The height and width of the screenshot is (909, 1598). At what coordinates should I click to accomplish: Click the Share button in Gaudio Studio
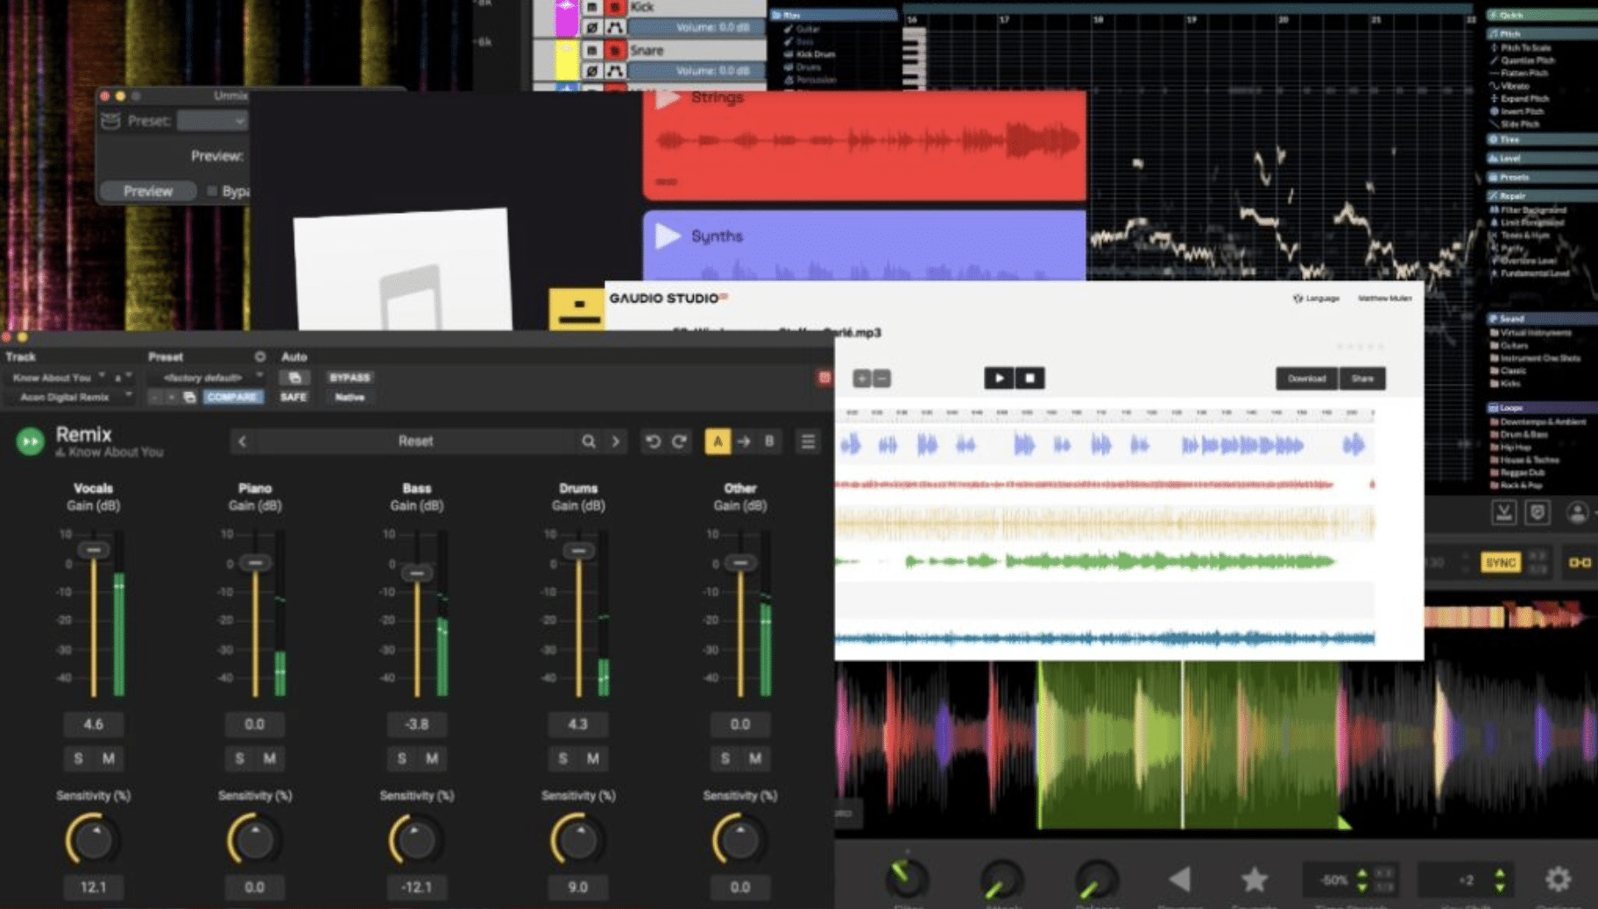[1362, 378]
